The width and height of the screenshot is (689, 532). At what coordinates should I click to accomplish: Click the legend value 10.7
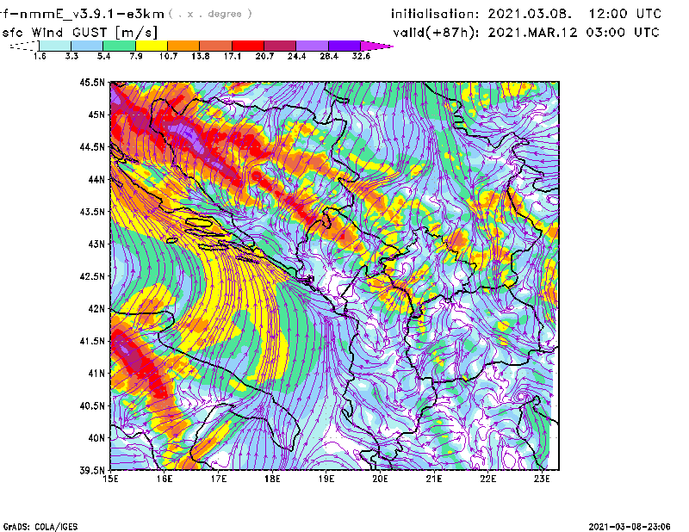(x=168, y=56)
